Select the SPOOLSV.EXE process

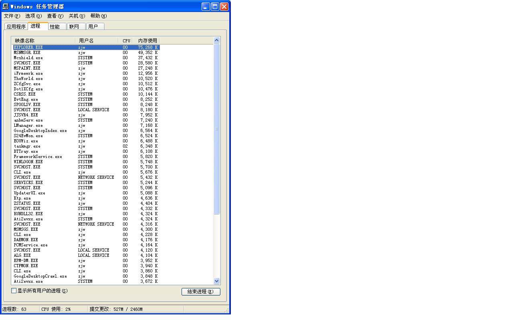86,104
